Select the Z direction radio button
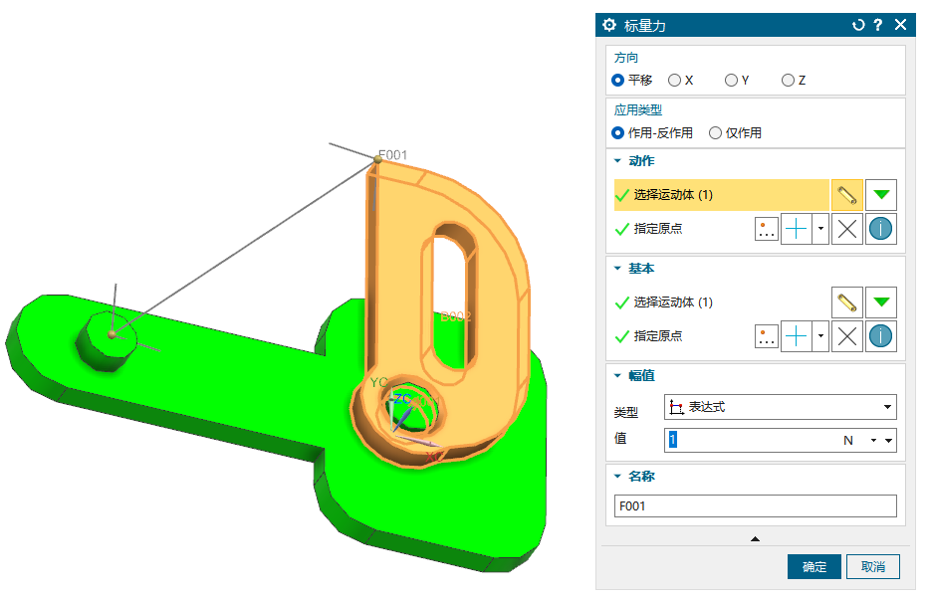The width and height of the screenshot is (929, 601). point(789,80)
